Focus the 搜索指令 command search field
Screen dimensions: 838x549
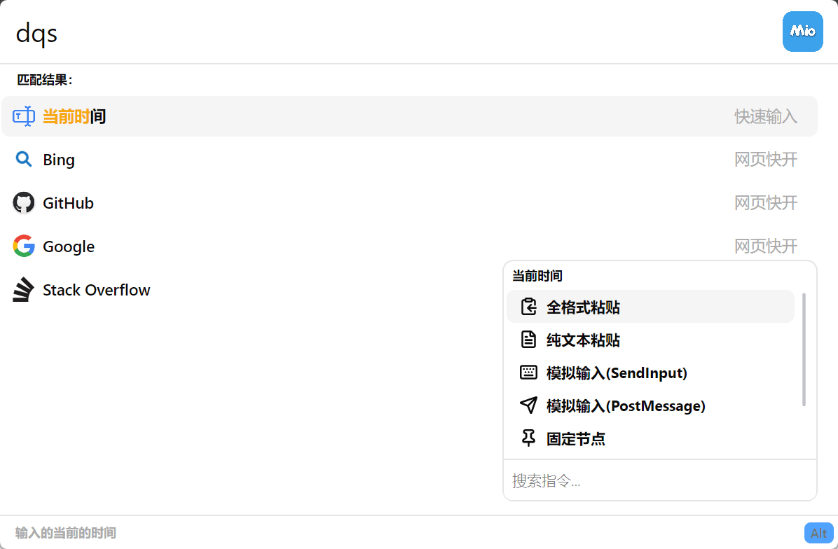pos(660,480)
